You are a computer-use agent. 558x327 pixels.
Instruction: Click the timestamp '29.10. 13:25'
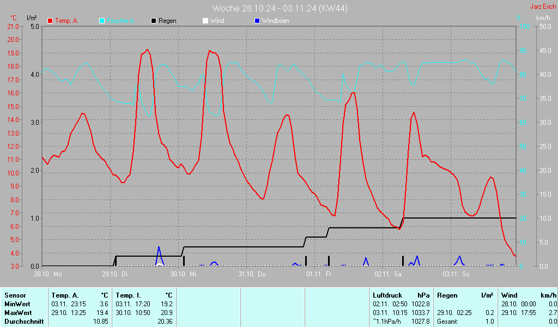69,313
